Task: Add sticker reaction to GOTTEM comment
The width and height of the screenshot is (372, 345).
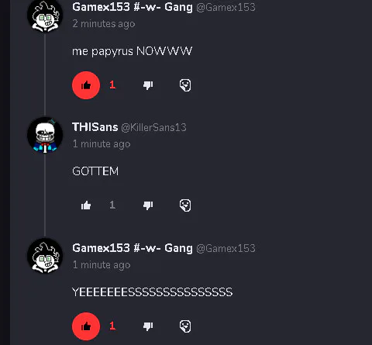Action: [x=185, y=205]
